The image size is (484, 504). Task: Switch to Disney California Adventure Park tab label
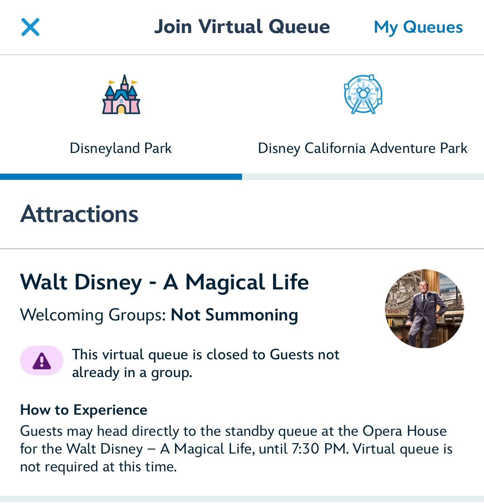pyautogui.click(x=362, y=148)
